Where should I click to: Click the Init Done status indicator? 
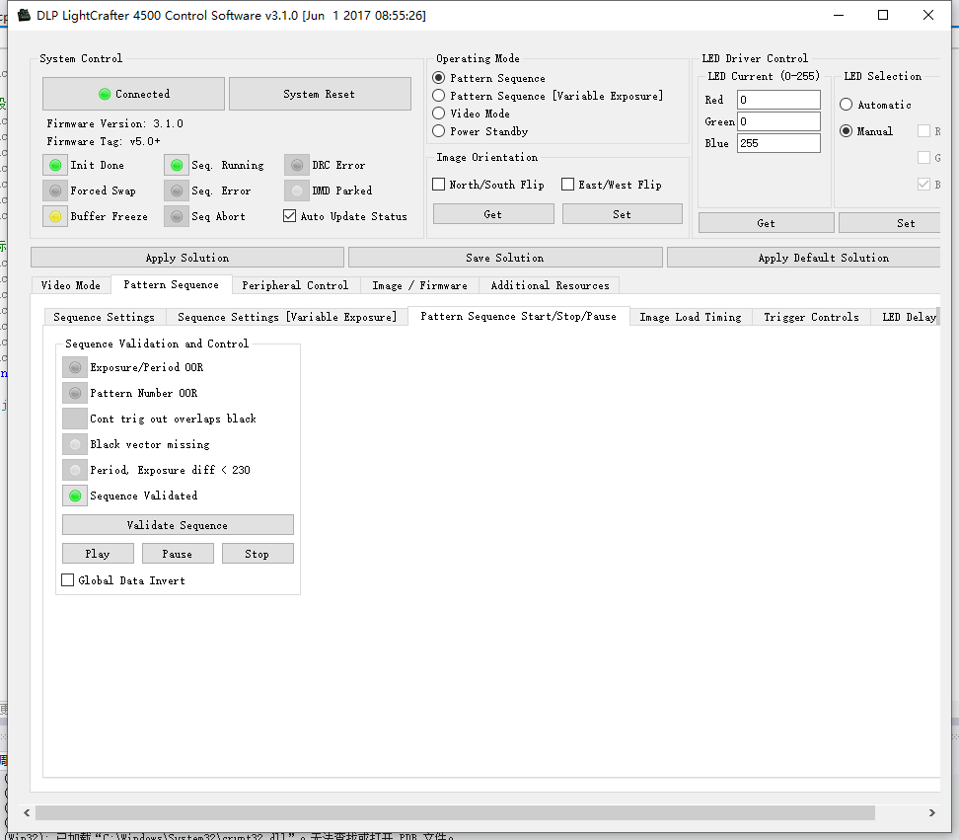click(x=55, y=165)
